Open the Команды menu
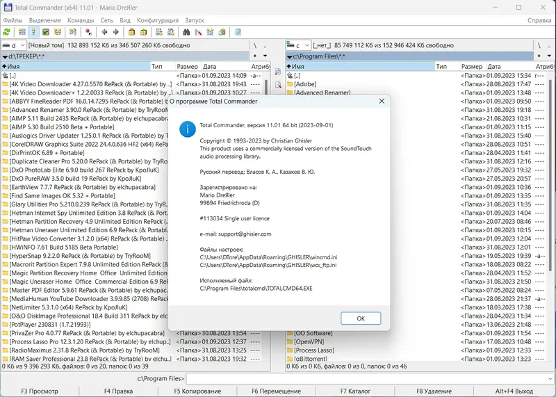The width and height of the screenshot is (556, 397). [81, 20]
